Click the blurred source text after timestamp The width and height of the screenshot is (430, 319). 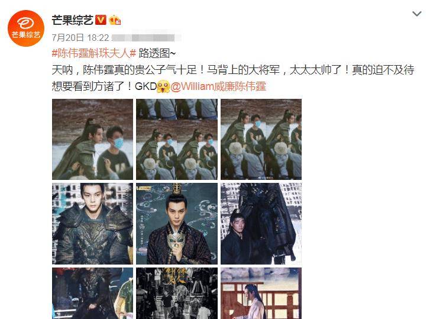pos(146,37)
